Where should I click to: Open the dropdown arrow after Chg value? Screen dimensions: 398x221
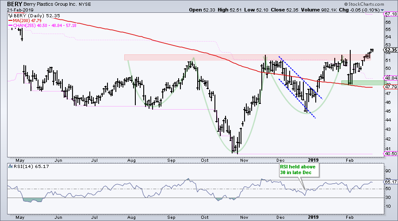pyautogui.click(x=383, y=10)
